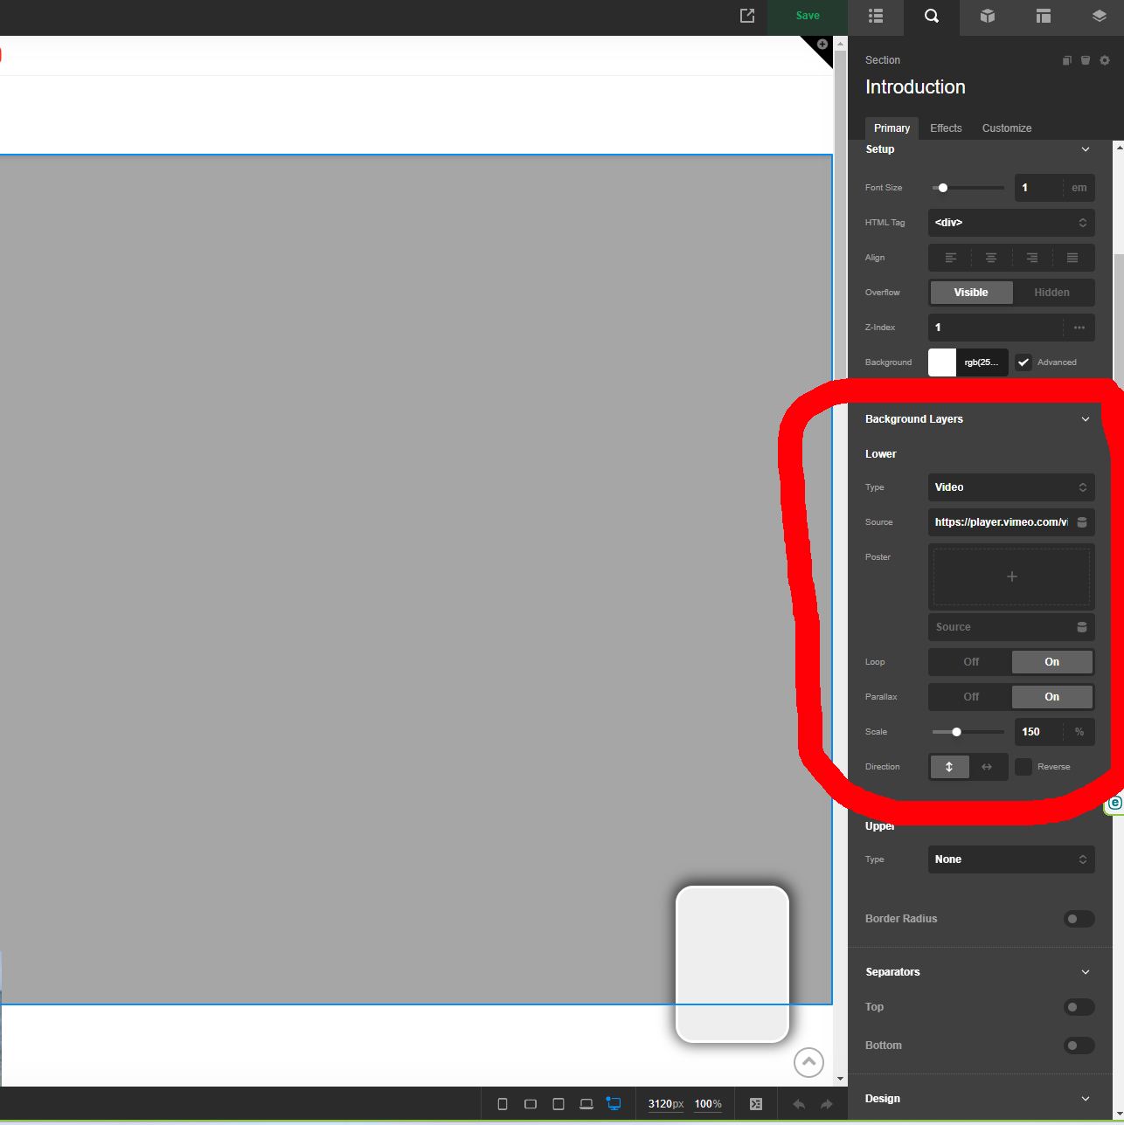This screenshot has width=1124, height=1125.
Task: Open the Layout panel icon
Action: [1043, 17]
